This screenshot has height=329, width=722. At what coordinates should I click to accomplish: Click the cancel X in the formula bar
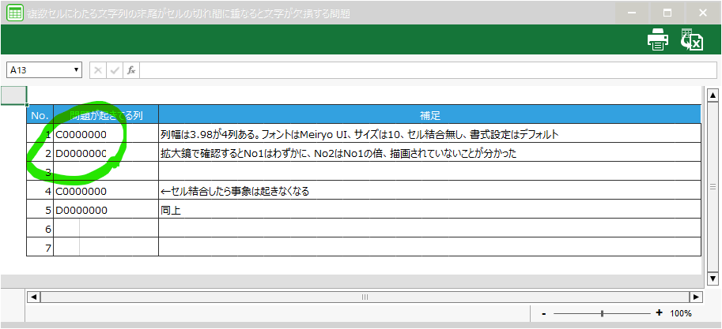tap(98, 70)
